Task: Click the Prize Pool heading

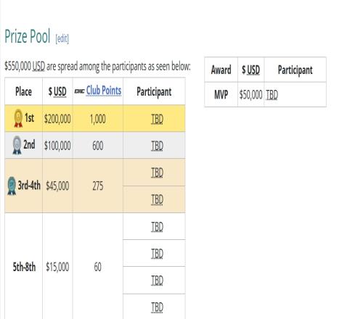Action: pyautogui.click(x=28, y=36)
